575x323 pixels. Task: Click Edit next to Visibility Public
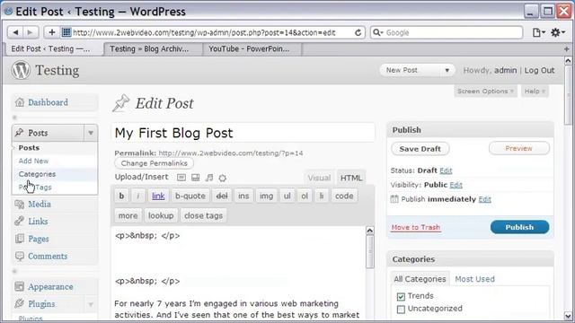[456, 185]
